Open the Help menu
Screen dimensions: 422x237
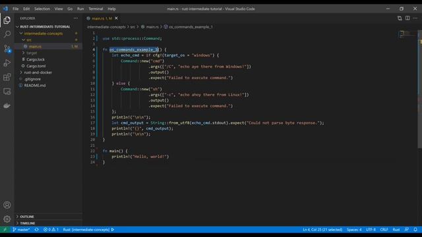click(x=111, y=9)
